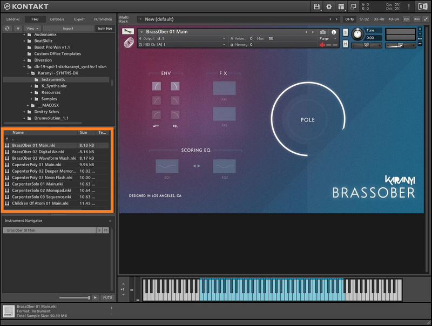Mute the BrassOber instrument with M button

pos(106,230)
